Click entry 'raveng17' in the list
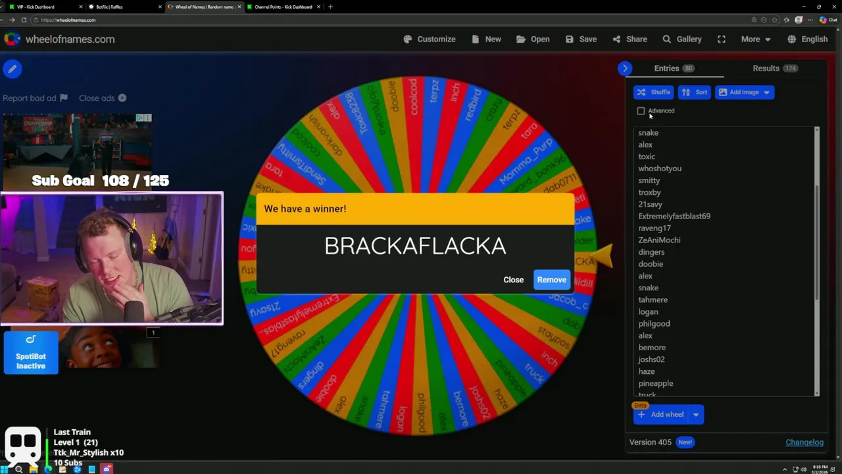The image size is (842, 474). (x=655, y=228)
